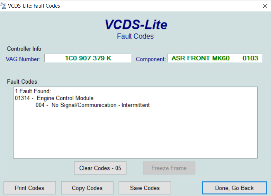Click the Component field ASR FRONT MK60
The height and width of the screenshot is (196, 271).
coord(215,58)
